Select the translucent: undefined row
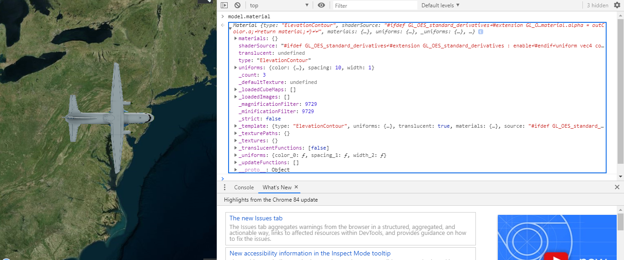Viewport: 624px width, 260px height. 272,53
